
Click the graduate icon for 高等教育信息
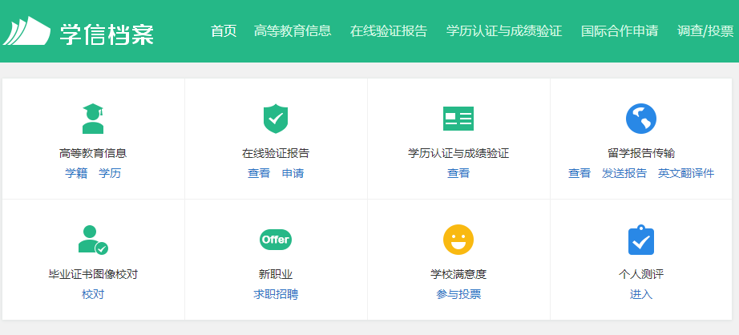click(93, 119)
